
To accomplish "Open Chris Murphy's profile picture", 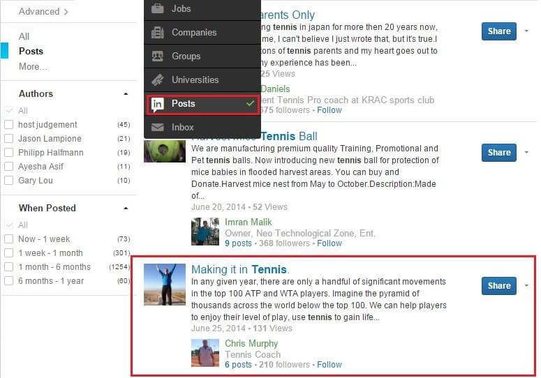I will point(205,353).
